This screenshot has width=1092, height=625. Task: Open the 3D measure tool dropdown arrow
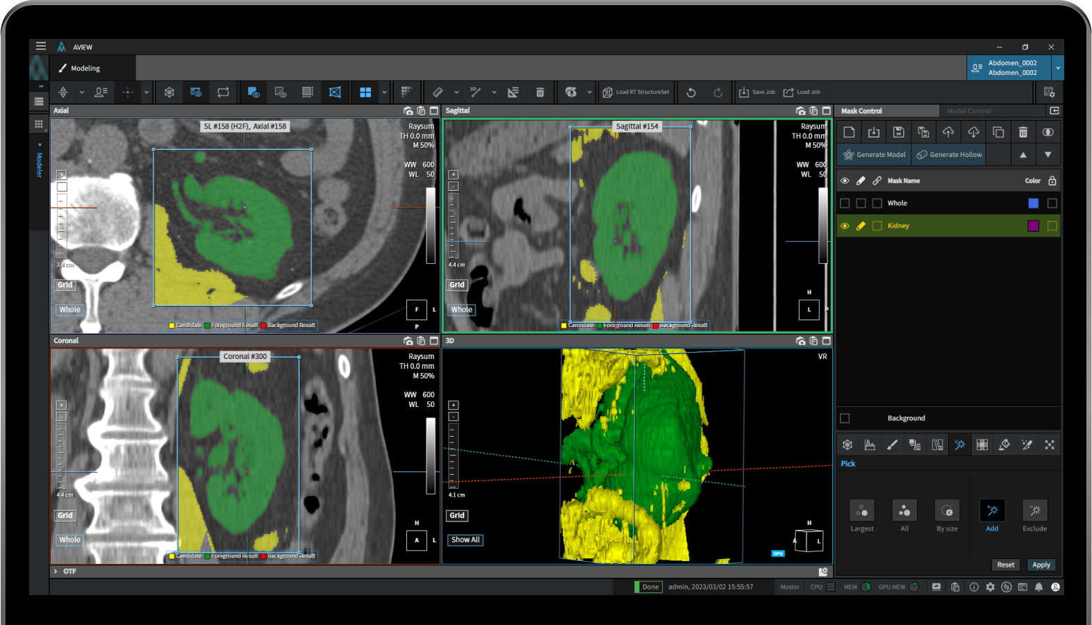pyautogui.click(x=494, y=92)
